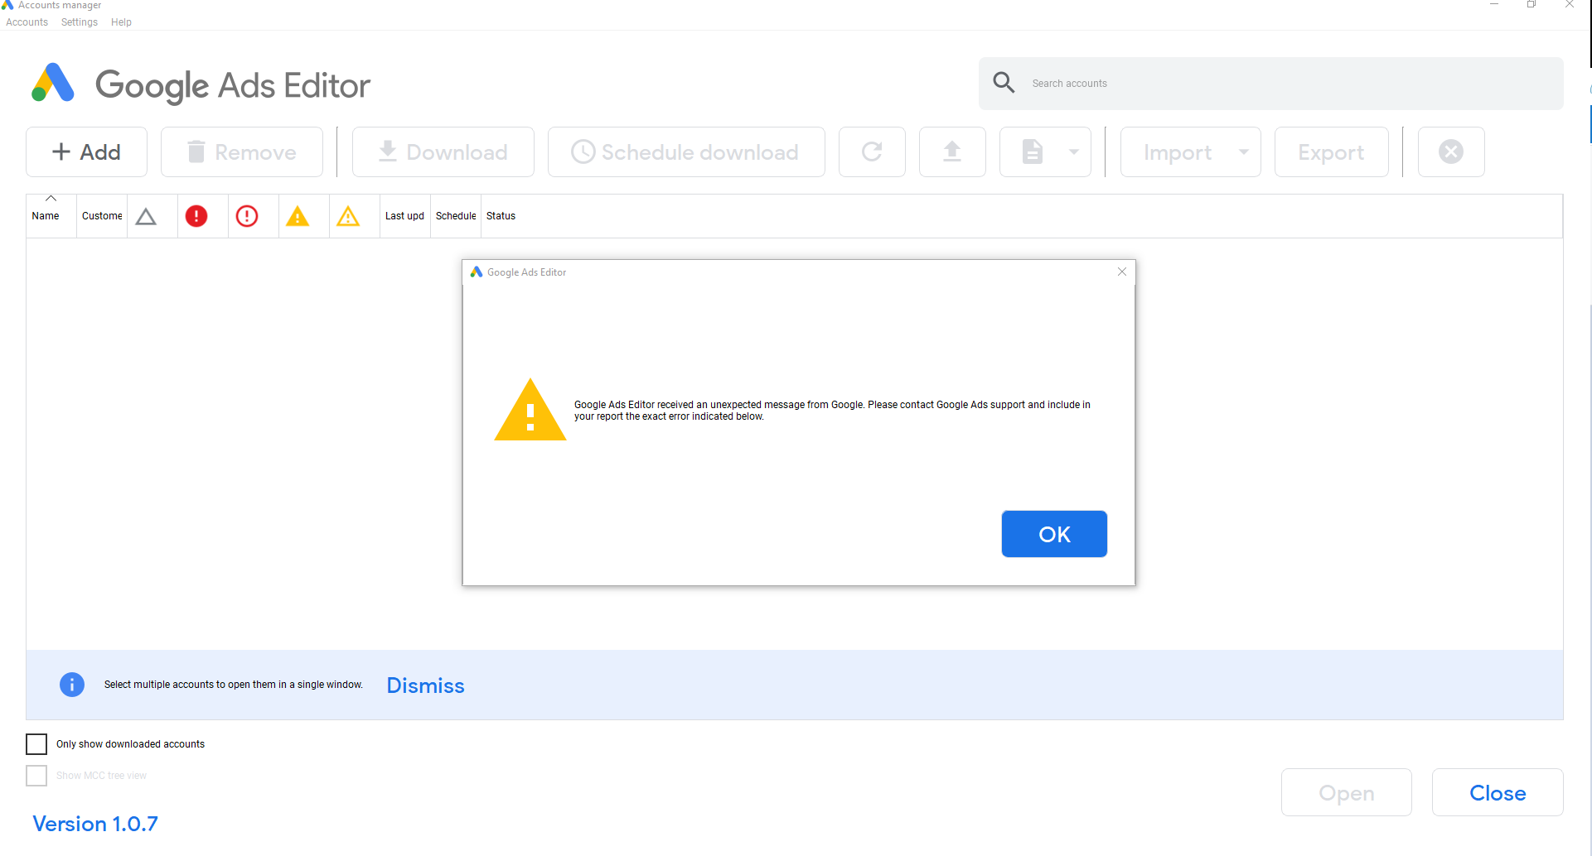This screenshot has width=1592, height=856.
Task: Sort by the Name column header
Action: click(x=51, y=216)
